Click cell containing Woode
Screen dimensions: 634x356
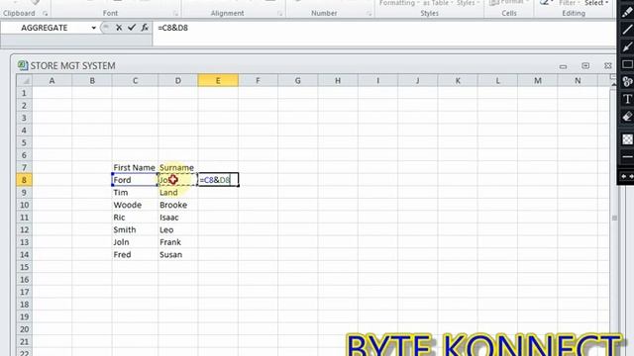pos(135,205)
